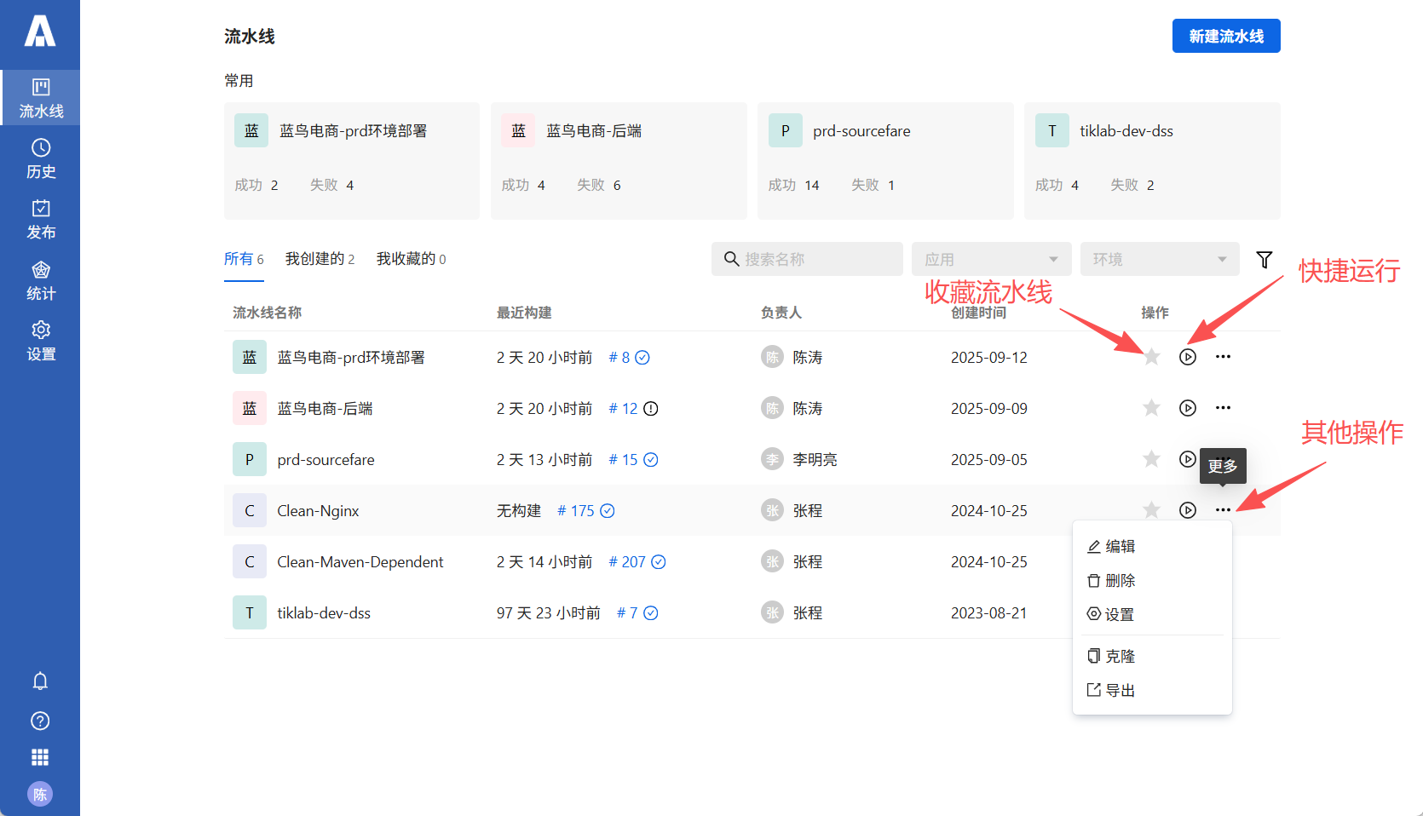Favorite the 蓝鸟电商-prd环境部署 pipeline star
This screenshot has width=1423, height=816.
click(x=1151, y=357)
